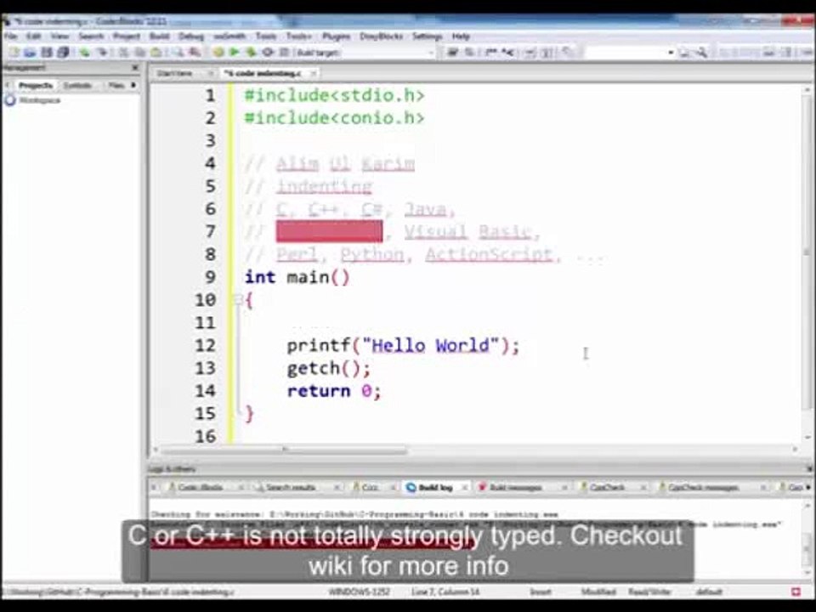Open the View menu
This screenshot has height=612, width=816.
coord(59,36)
